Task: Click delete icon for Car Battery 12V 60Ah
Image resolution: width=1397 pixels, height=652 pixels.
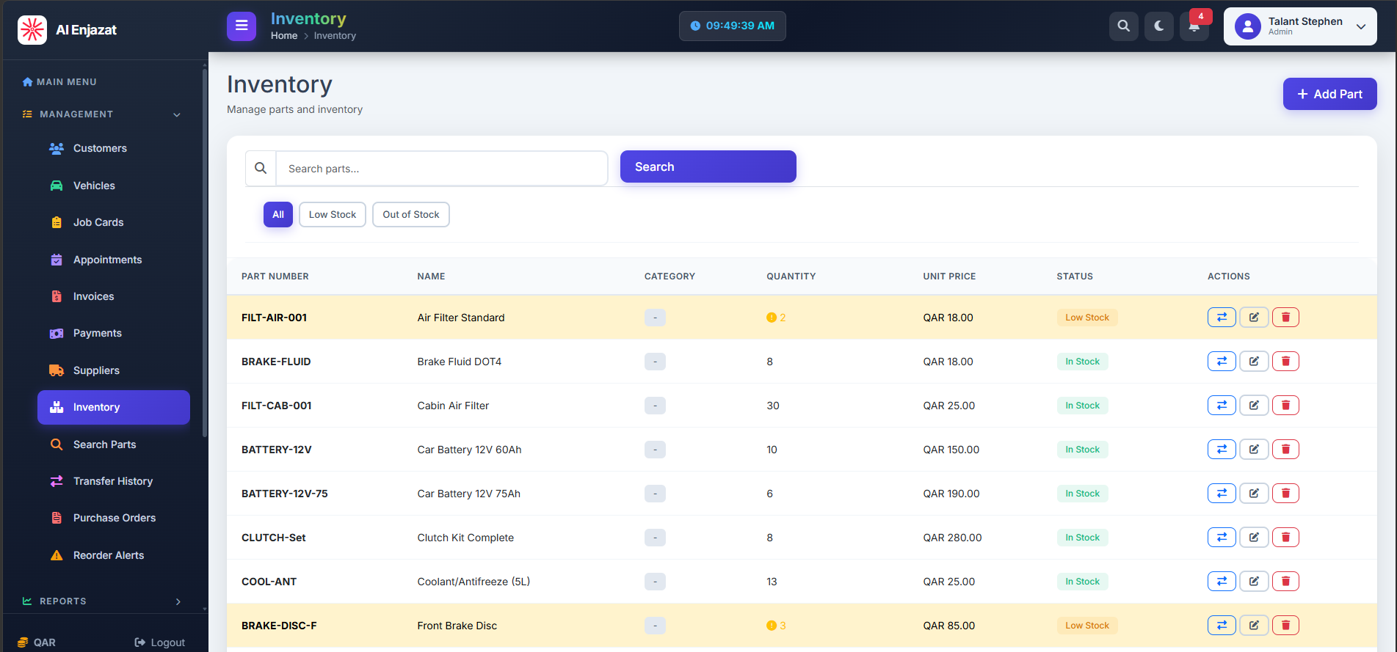Action: [1285, 450]
